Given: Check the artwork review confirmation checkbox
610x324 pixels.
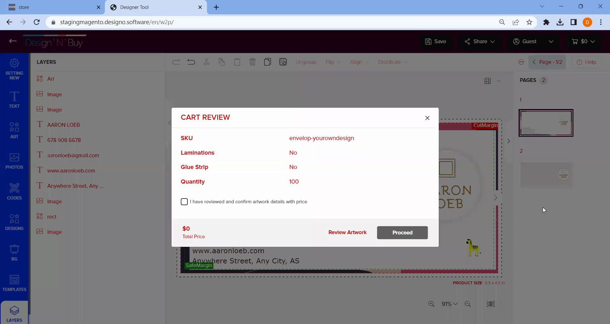Looking at the screenshot, I should 184,202.
